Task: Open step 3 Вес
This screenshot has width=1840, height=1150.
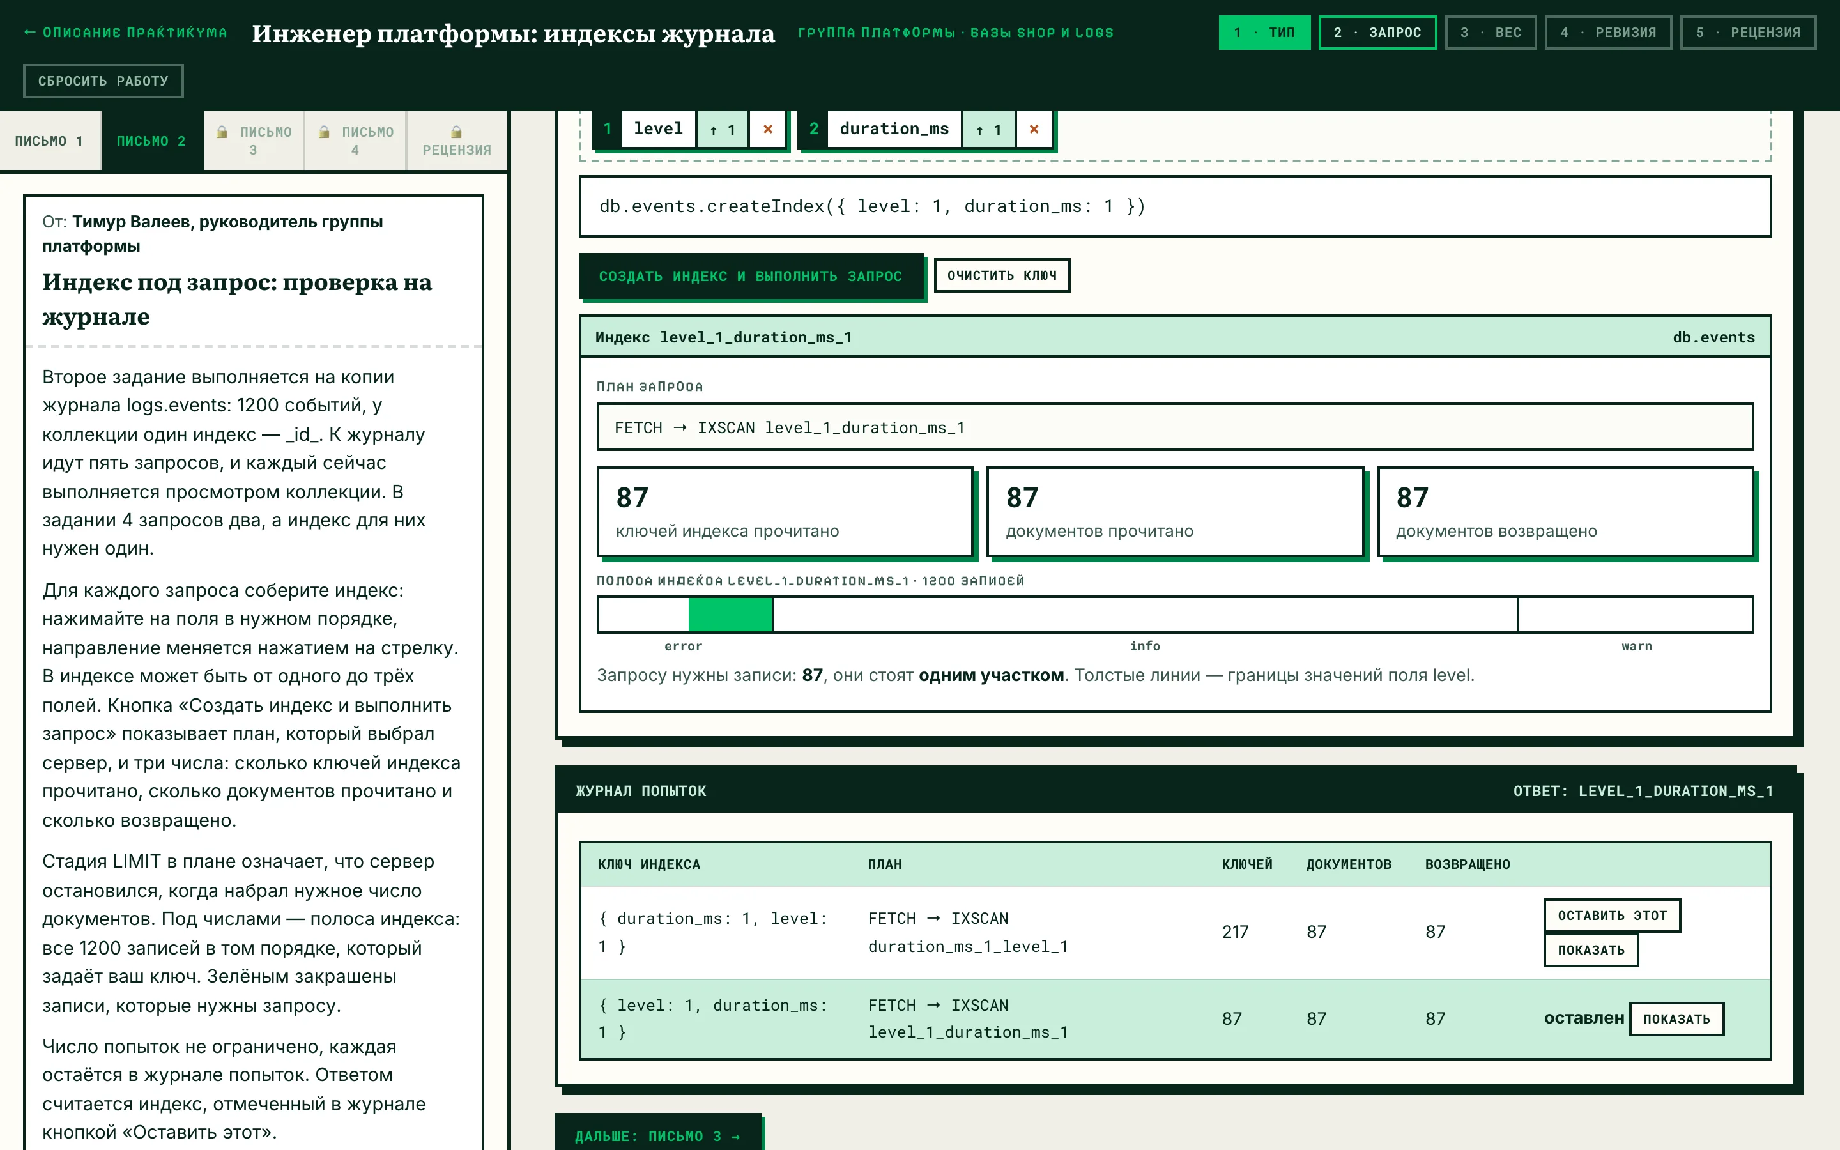Action: point(1491,33)
